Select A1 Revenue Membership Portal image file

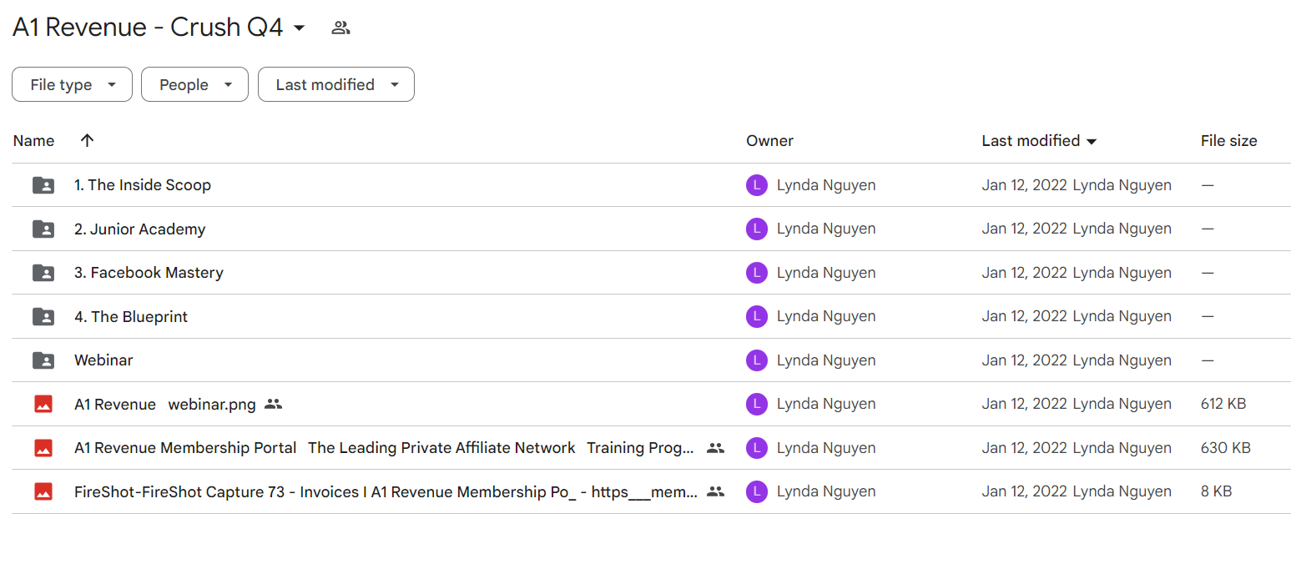(x=384, y=448)
